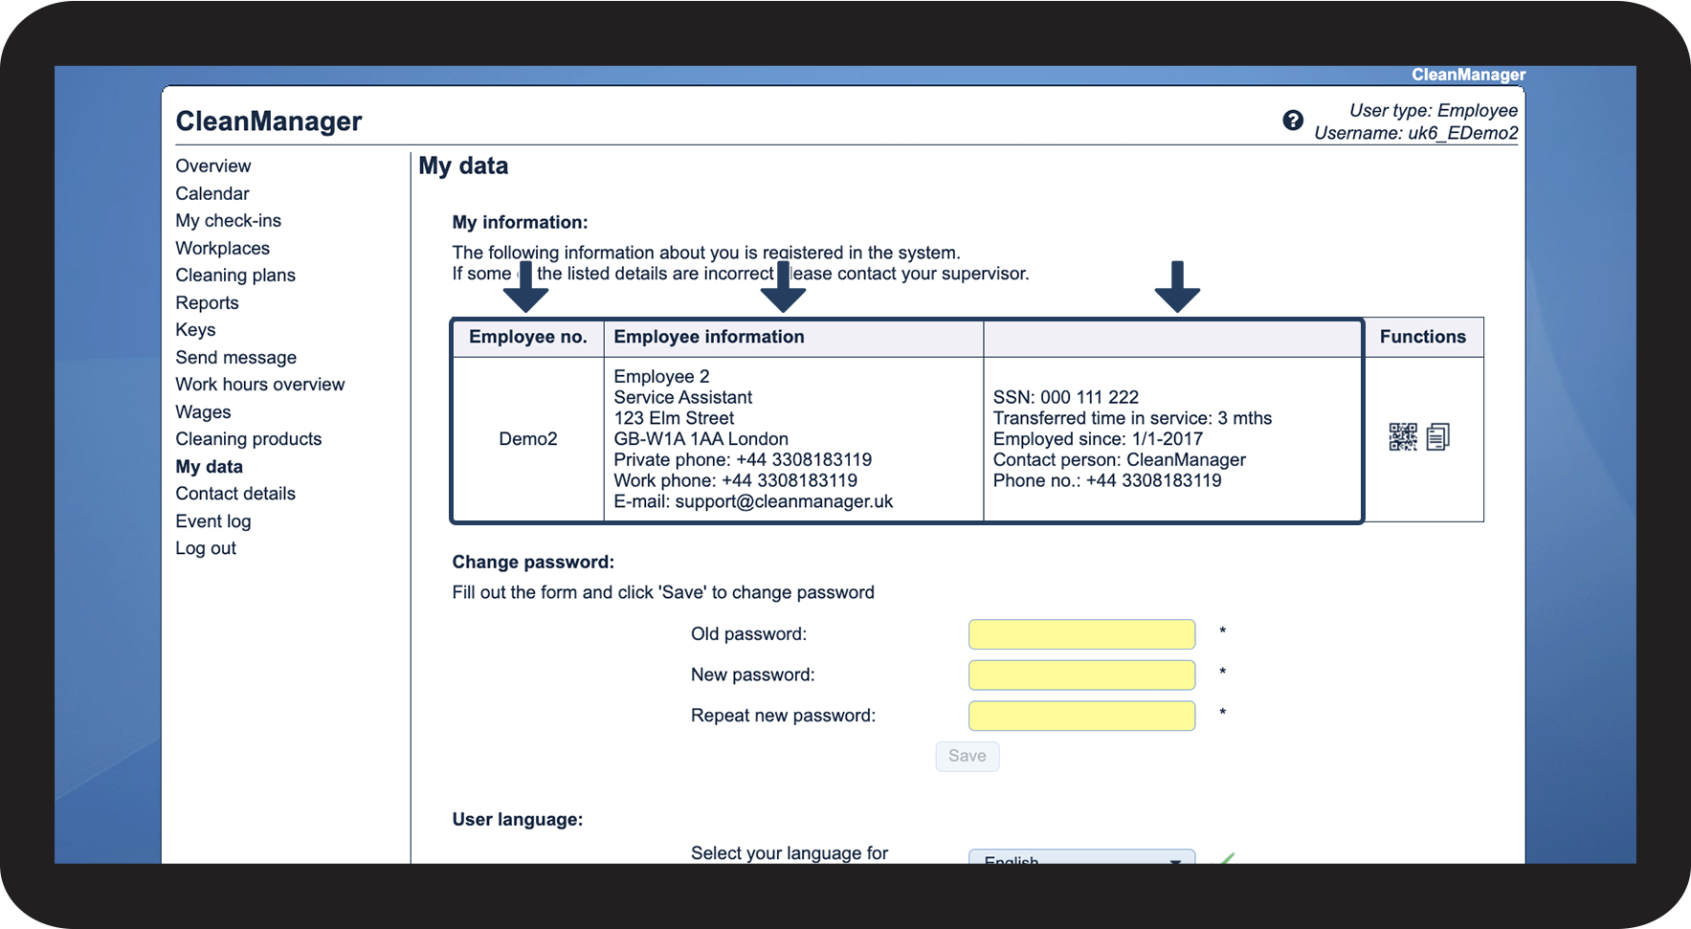
Task: Select the Demo2 employee number cell
Action: 528,439
